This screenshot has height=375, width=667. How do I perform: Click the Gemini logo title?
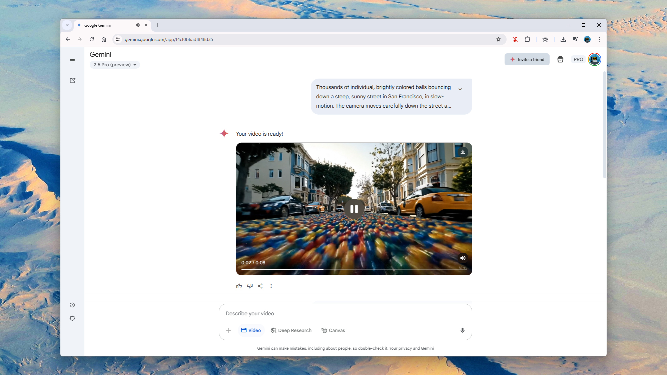100,54
